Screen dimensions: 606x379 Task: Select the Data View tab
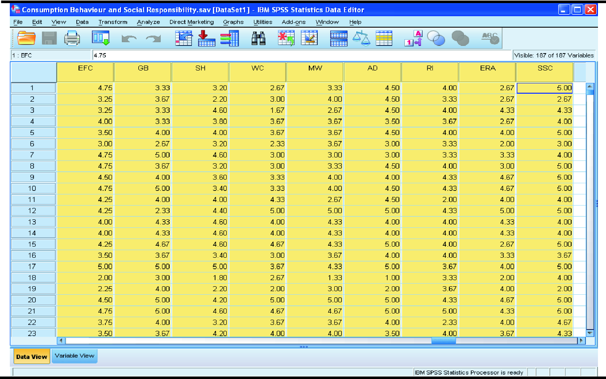31,357
